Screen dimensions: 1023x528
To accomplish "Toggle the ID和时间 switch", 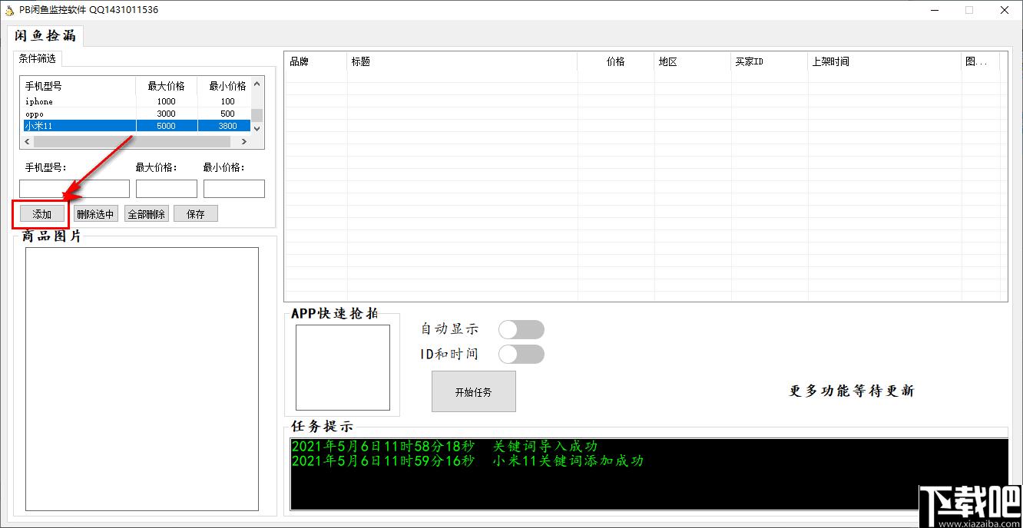I will (x=521, y=354).
